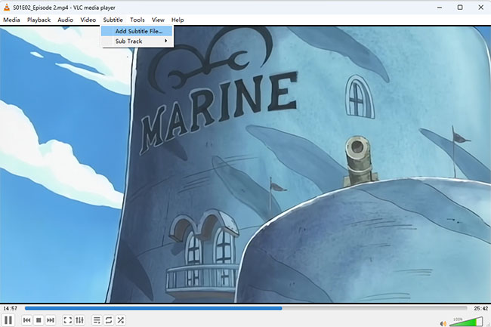This screenshot has width=491, height=327.
Task: Click the elapsed time 14:57
Action: [x=11, y=309]
